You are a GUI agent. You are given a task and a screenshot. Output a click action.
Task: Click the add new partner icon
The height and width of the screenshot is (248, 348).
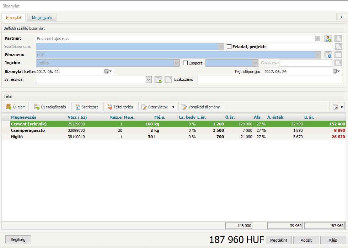[328, 39]
